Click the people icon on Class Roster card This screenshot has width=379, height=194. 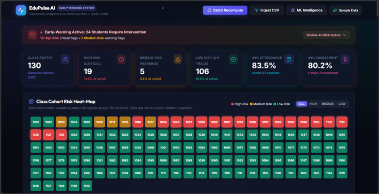(x=65, y=60)
